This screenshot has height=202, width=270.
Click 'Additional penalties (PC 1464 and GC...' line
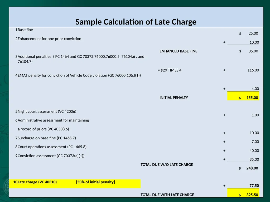[x=81, y=57]
